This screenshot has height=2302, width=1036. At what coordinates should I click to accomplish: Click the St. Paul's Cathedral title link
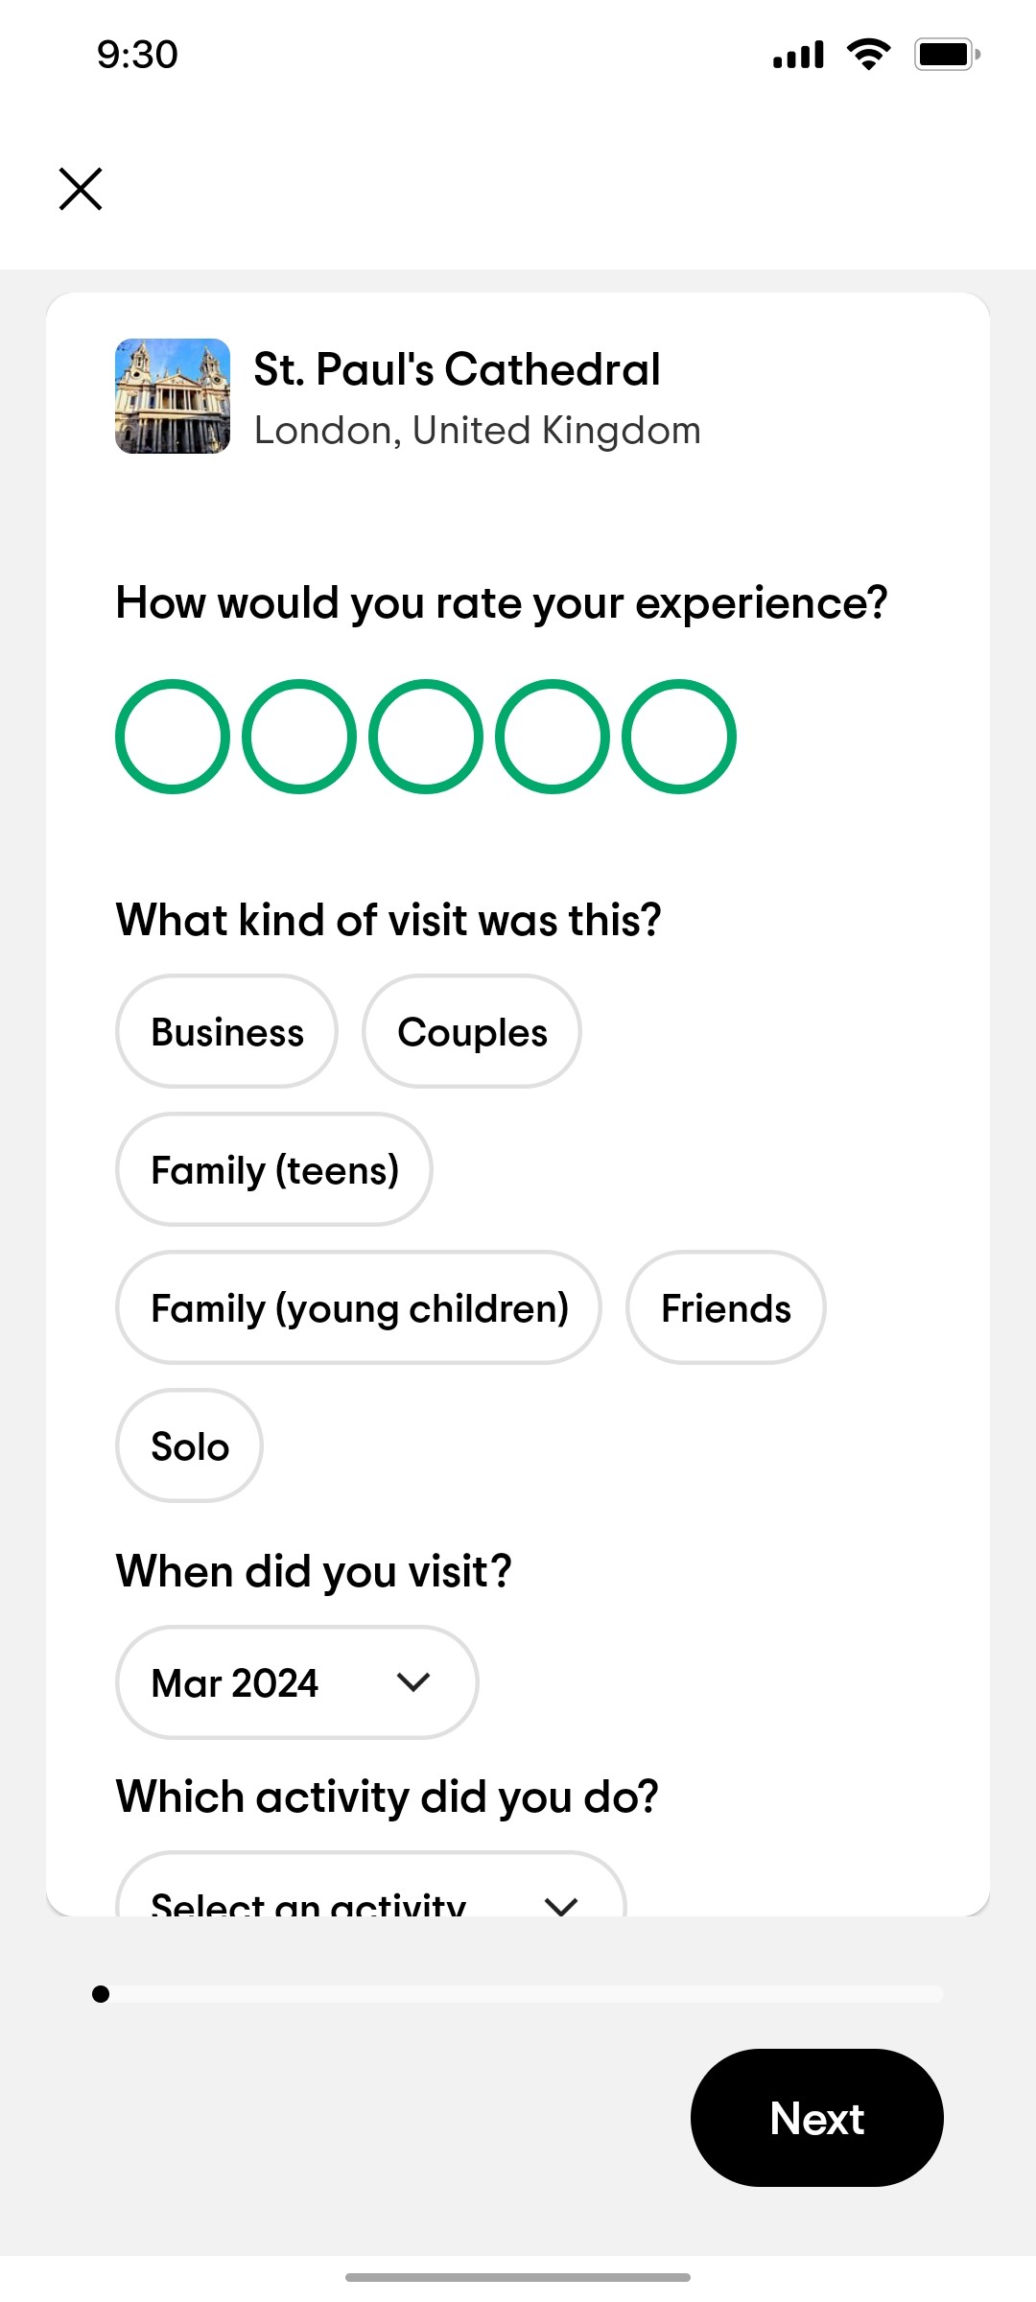click(455, 369)
